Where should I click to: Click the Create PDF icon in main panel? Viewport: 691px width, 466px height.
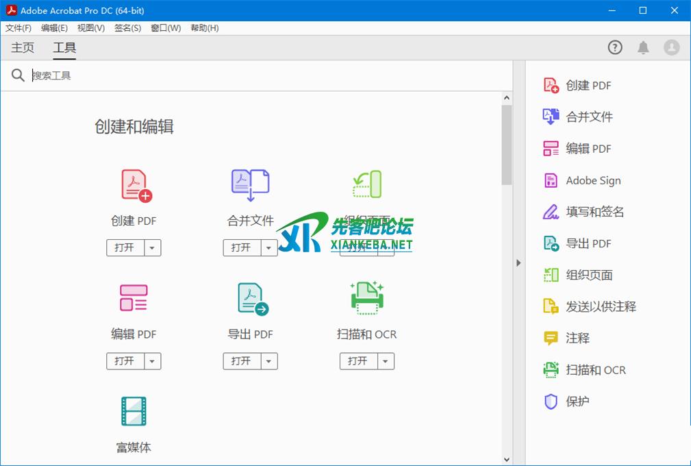(x=136, y=186)
